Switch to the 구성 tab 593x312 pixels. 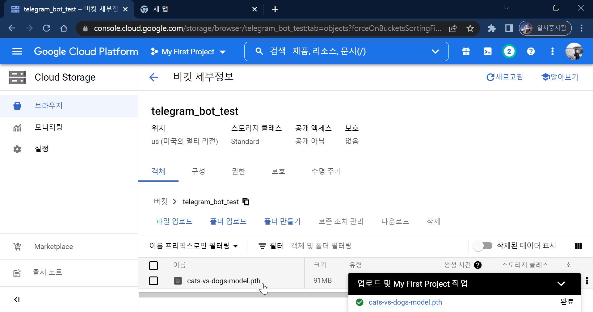click(x=198, y=171)
